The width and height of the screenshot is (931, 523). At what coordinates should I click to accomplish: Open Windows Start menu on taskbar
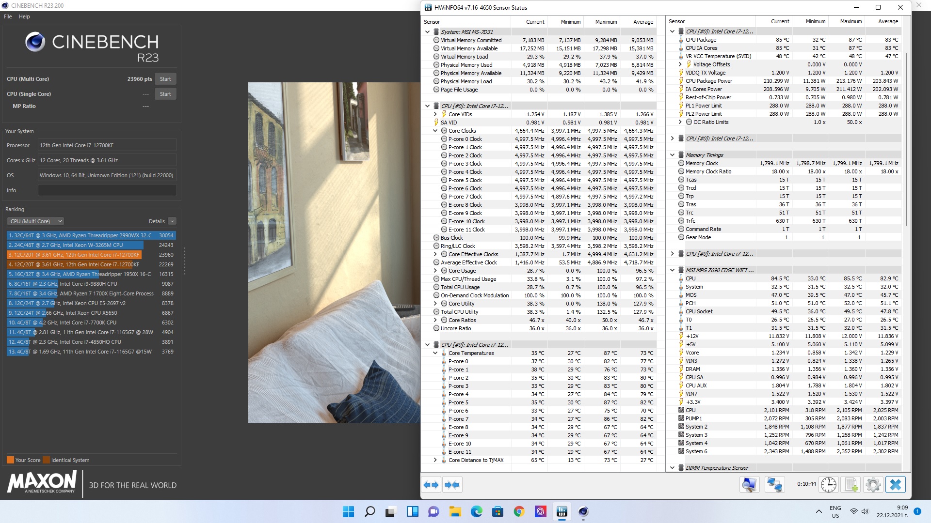pyautogui.click(x=348, y=511)
